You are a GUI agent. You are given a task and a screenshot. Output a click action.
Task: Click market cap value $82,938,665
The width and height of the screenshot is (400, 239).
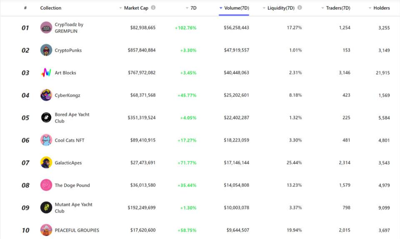point(142,28)
